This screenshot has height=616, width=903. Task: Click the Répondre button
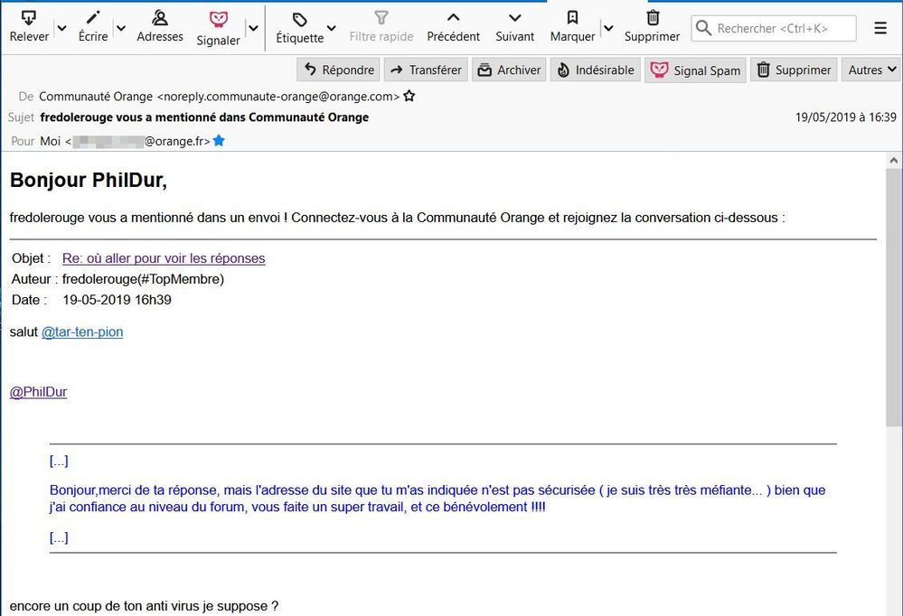(338, 70)
